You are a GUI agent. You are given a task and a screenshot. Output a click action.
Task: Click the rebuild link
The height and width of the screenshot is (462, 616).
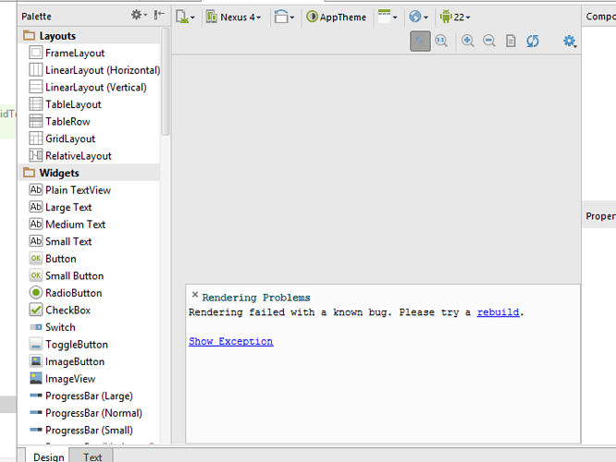pos(498,312)
